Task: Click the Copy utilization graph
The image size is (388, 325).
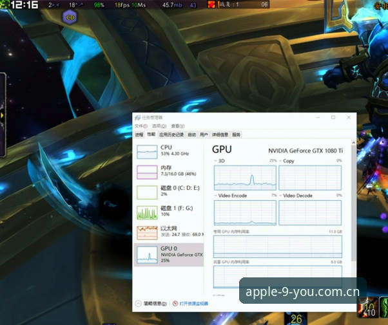Action: (310, 178)
